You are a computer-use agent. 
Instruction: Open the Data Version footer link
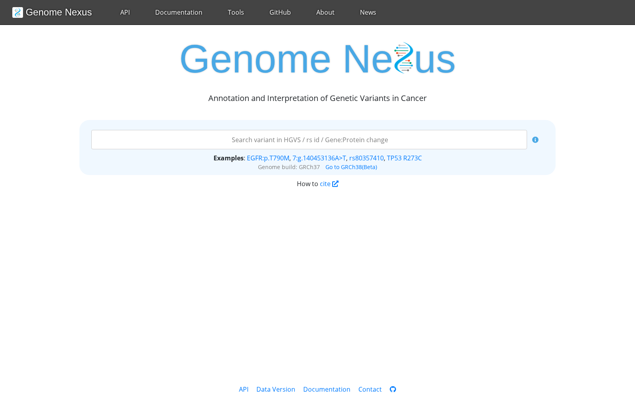(x=276, y=389)
